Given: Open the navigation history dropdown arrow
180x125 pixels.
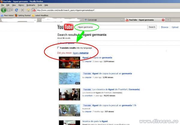Looking at the screenshot, I should point(12,10).
